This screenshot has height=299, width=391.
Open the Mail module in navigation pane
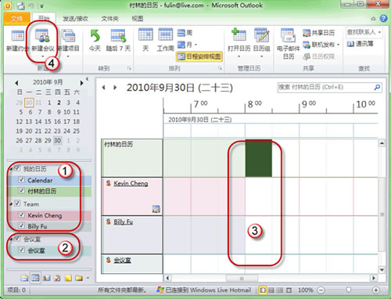click(x=24, y=278)
